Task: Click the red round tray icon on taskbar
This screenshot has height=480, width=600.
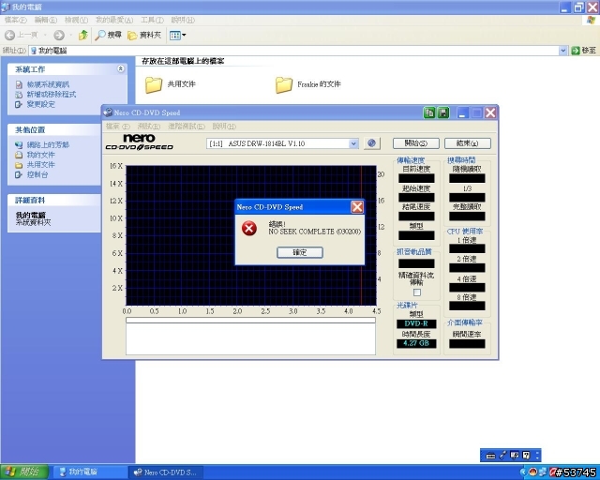Action: point(532,472)
